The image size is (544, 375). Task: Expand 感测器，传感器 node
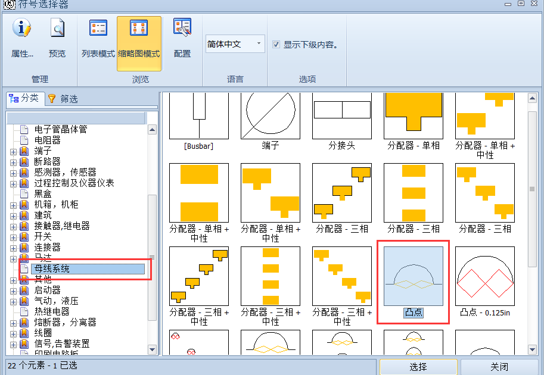coord(13,173)
